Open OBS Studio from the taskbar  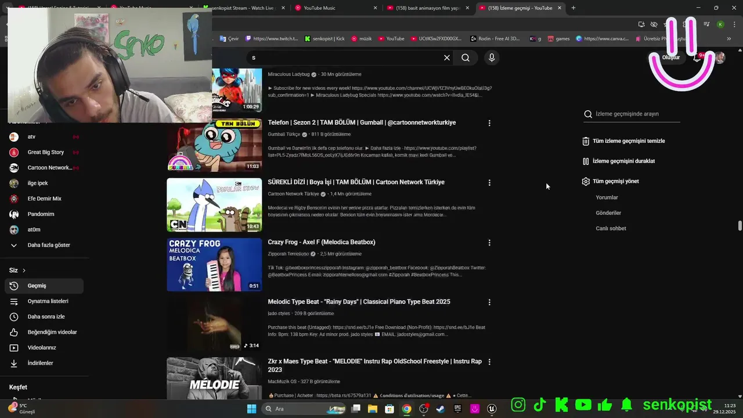[424, 409]
